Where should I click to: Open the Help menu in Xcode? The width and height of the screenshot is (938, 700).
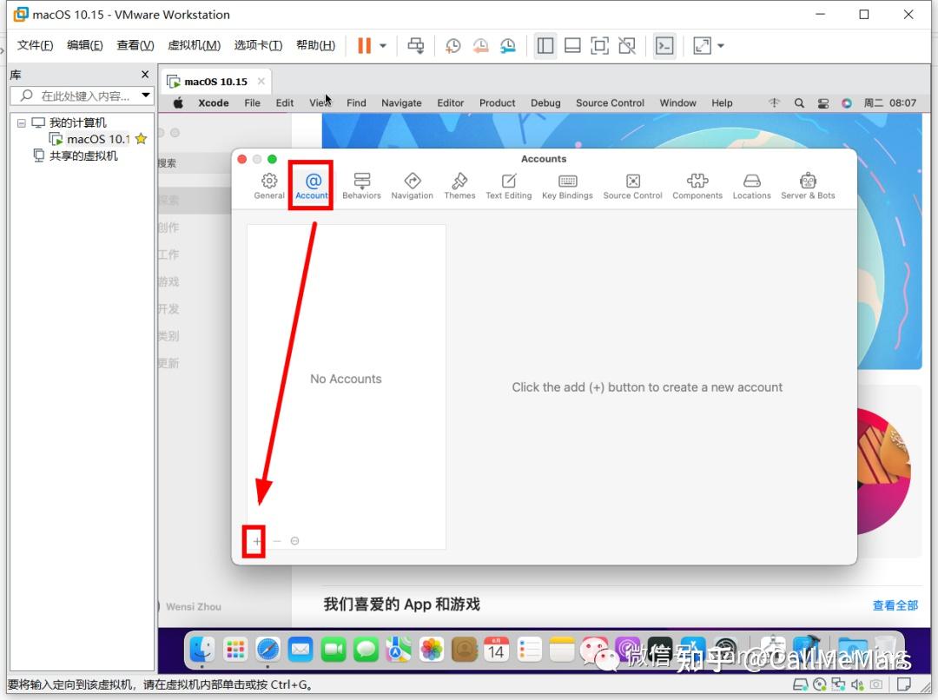click(722, 102)
